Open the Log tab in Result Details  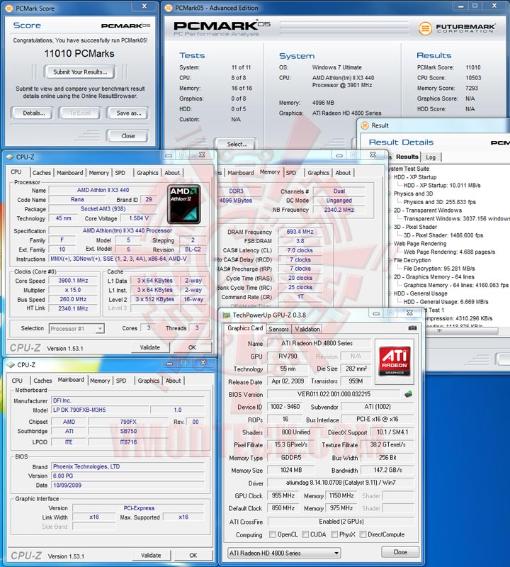coord(431,157)
